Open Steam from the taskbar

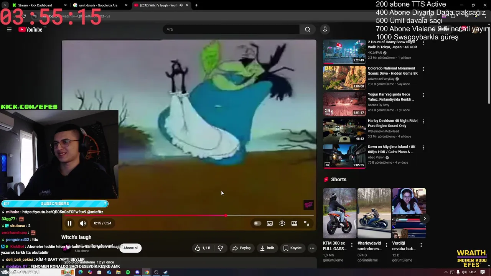tap(165, 272)
